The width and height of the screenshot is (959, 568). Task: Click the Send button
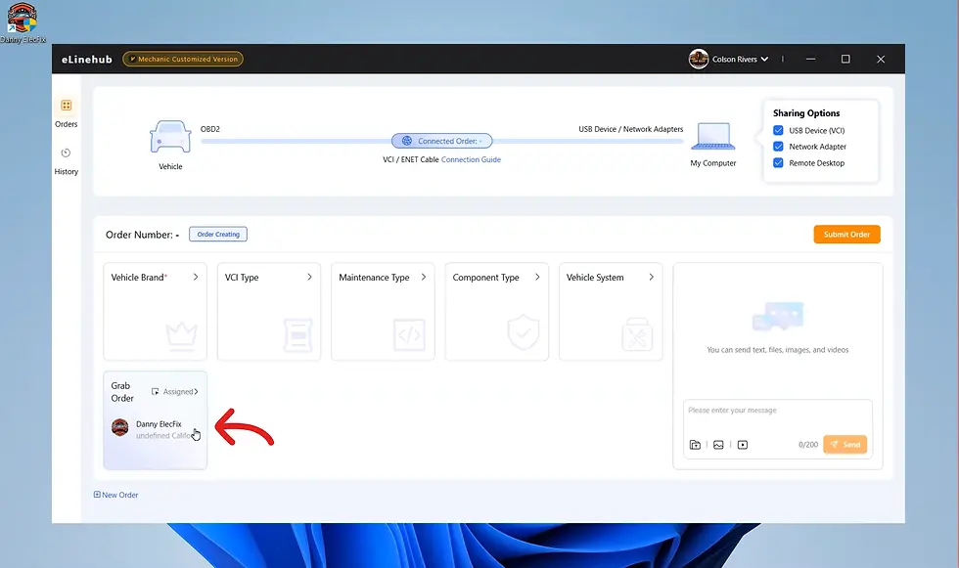click(x=845, y=445)
